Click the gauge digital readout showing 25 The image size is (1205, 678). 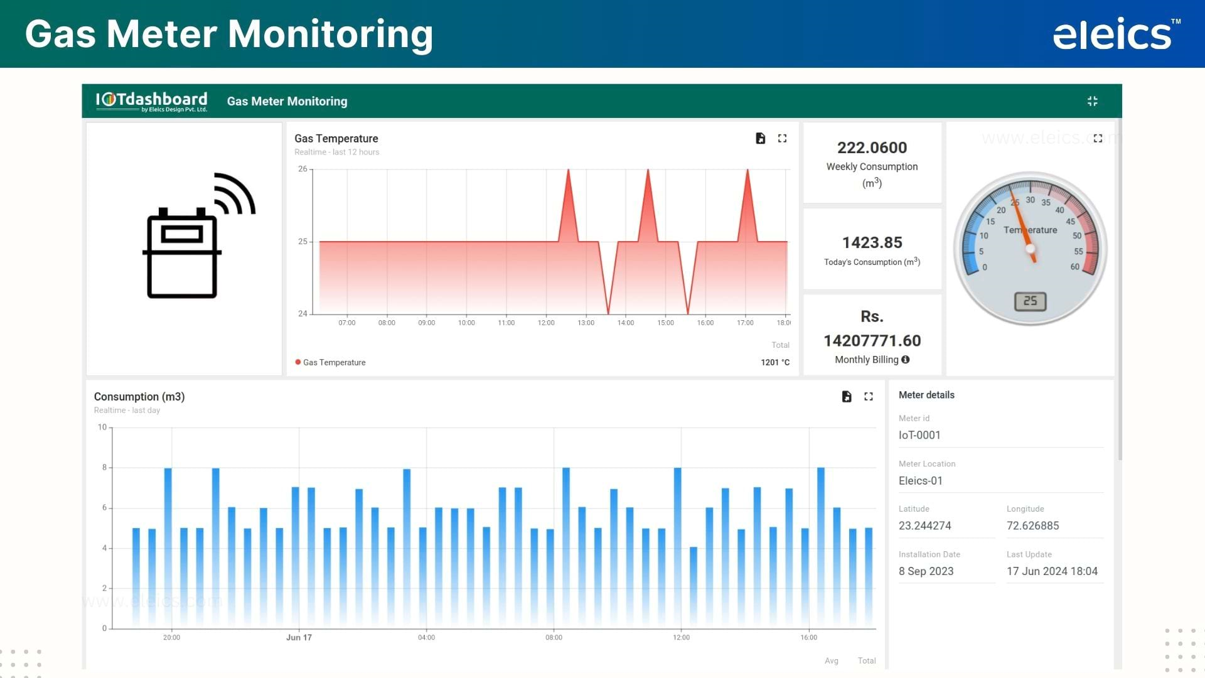[1030, 301]
